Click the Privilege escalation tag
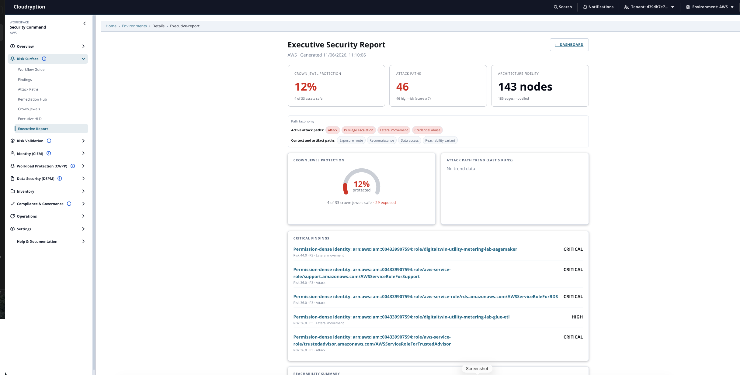This screenshot has width=740, height=375. point(358,130)
